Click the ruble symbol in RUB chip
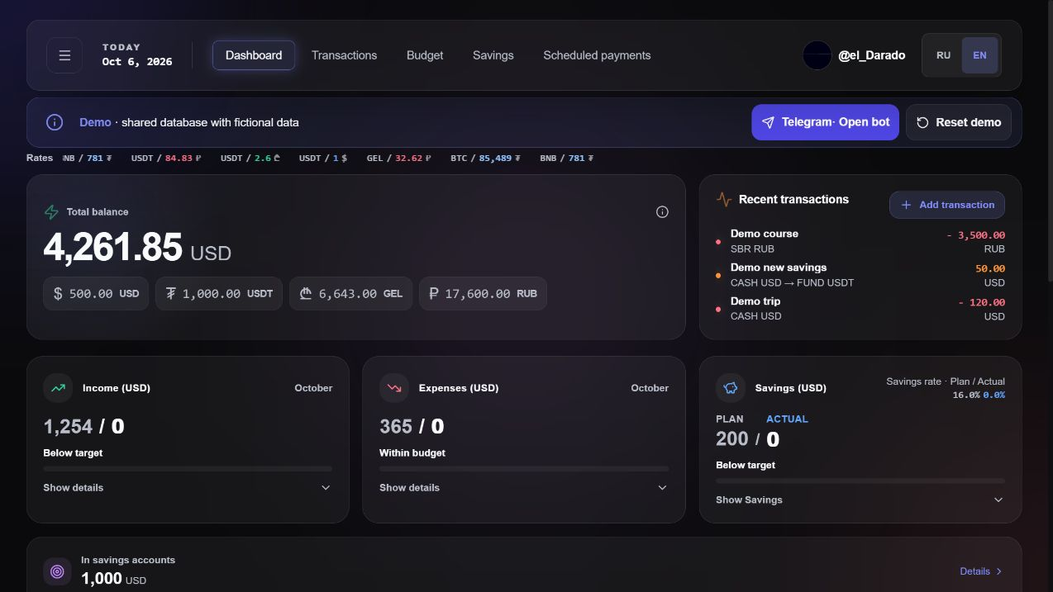This screenshot has width=1053, height=592. tap(434, 293)
